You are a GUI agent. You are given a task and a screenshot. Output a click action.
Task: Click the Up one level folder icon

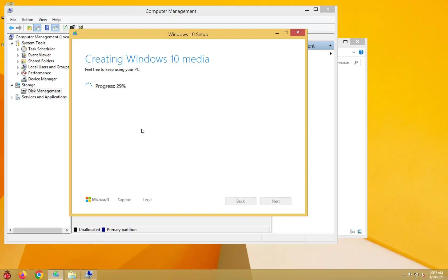pos(29,28)
